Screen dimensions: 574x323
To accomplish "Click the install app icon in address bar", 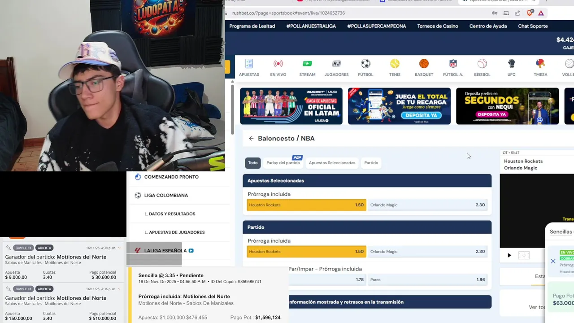I will [506, 13].
